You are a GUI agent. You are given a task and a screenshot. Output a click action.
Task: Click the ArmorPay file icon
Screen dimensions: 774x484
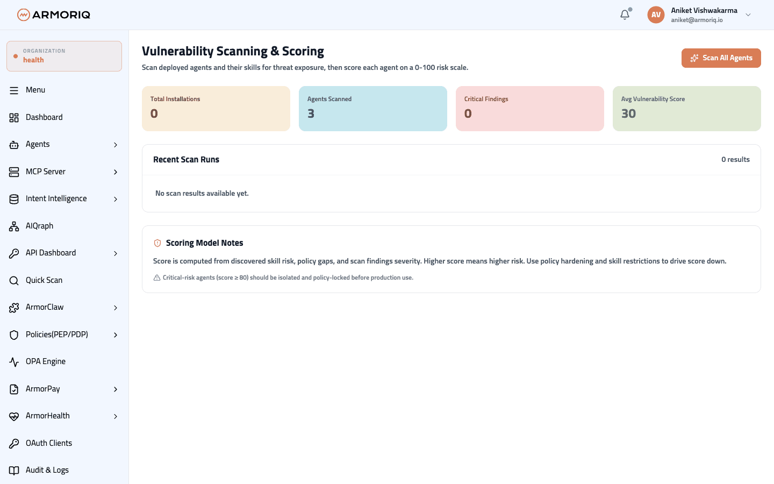[x=14, y=389]
